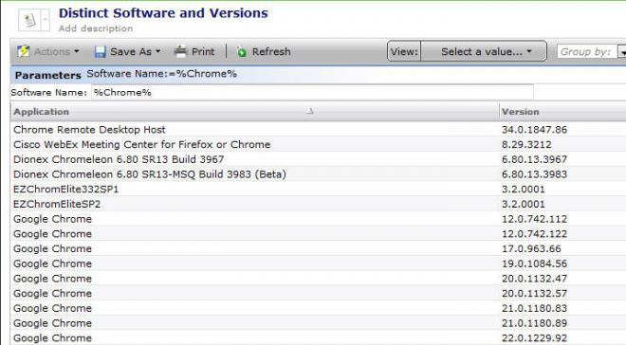Click Google Chrome version 12.0.742.122

(534, 234)
